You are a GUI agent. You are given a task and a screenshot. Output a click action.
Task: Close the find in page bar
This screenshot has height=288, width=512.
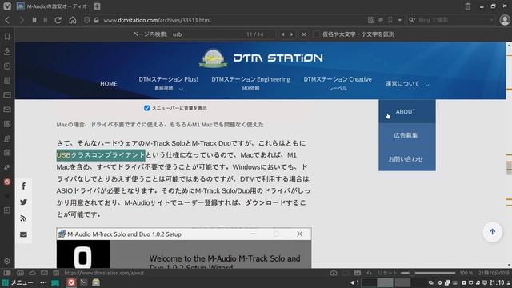tap(304, 34)
